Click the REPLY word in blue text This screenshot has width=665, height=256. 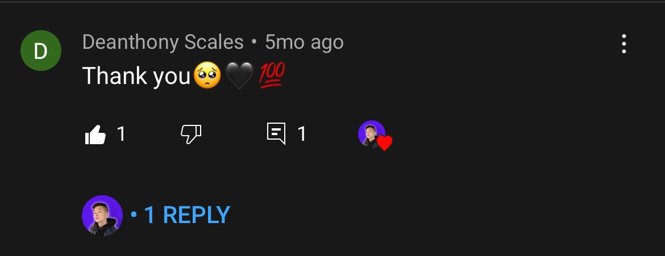(x=196, y=215)
